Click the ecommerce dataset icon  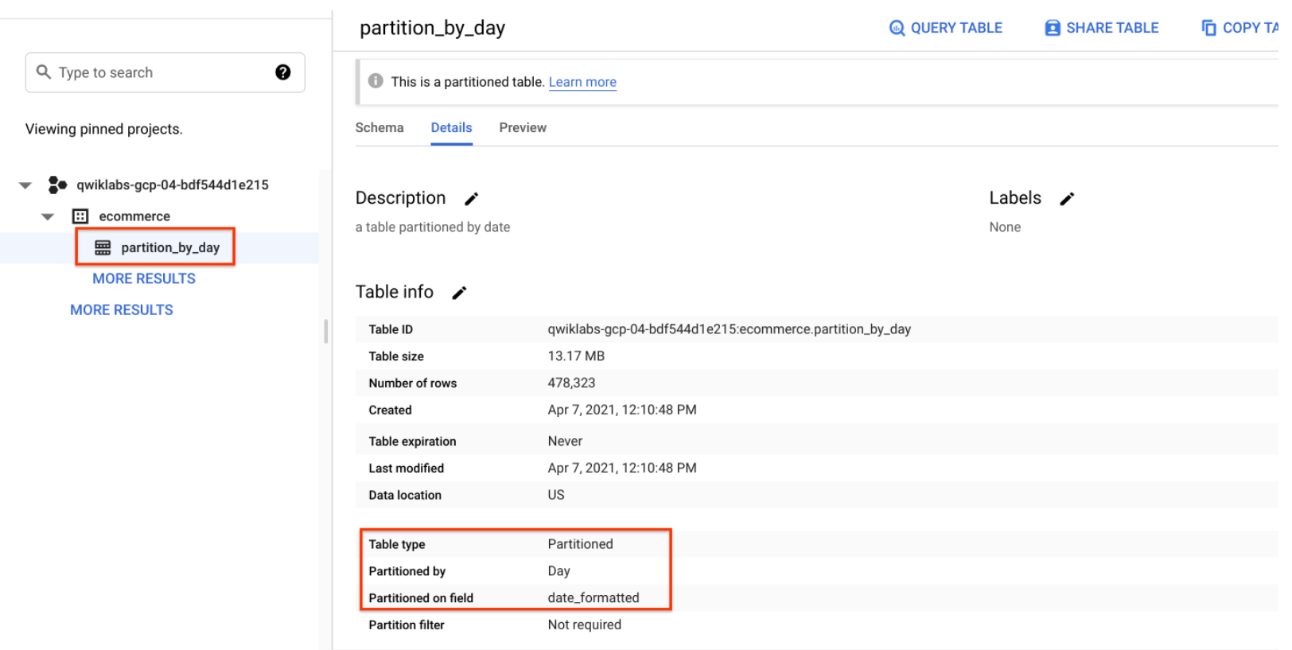click(80, 216)
